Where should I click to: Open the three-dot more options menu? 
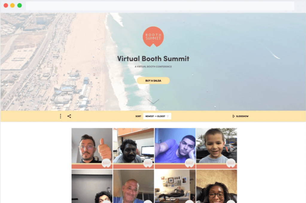60,116
